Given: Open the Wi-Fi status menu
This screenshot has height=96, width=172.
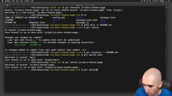Looking at the screenshot, I should click(x=145, y=1).
